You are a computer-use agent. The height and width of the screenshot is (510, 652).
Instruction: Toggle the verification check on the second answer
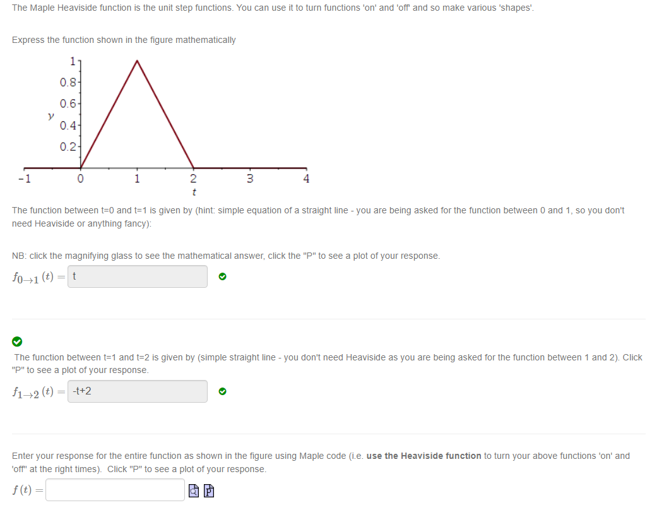coord(222,391)
